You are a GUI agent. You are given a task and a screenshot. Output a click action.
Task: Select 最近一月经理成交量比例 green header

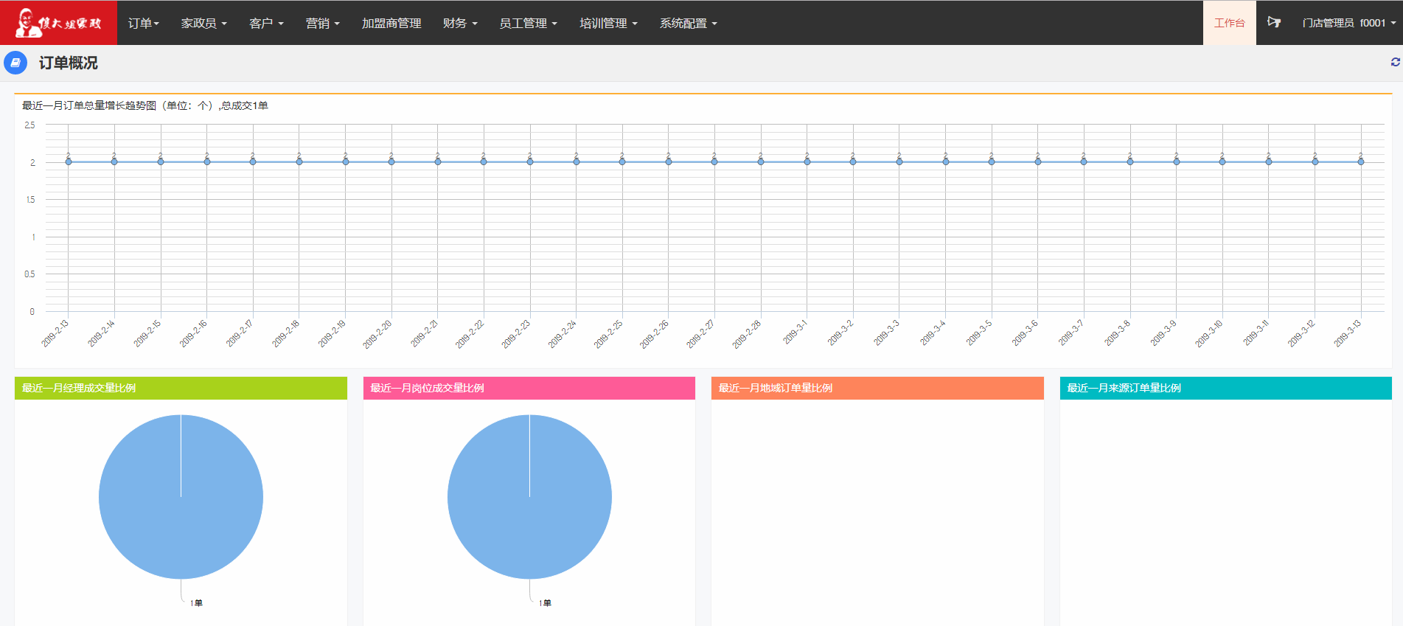pyautogui.click(x=181, y=388)
